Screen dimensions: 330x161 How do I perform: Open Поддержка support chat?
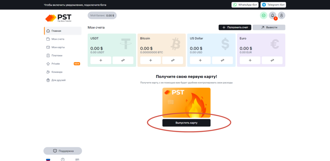(x=63, y=151)
